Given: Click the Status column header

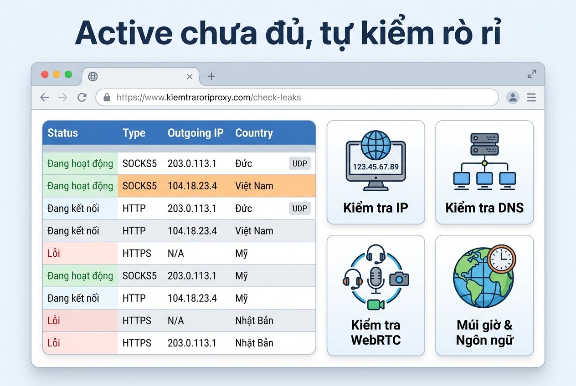Looking at the screenshot, I should [63, 133].
